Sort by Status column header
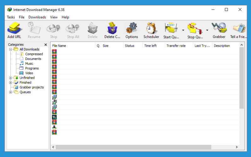251x157 pixels. [x=133, y=46]
